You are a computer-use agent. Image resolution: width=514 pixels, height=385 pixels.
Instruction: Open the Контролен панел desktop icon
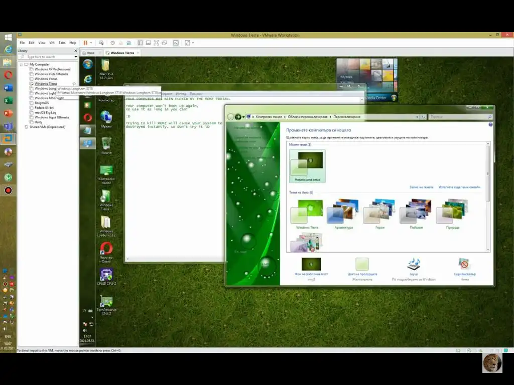[x=106, y=174]
